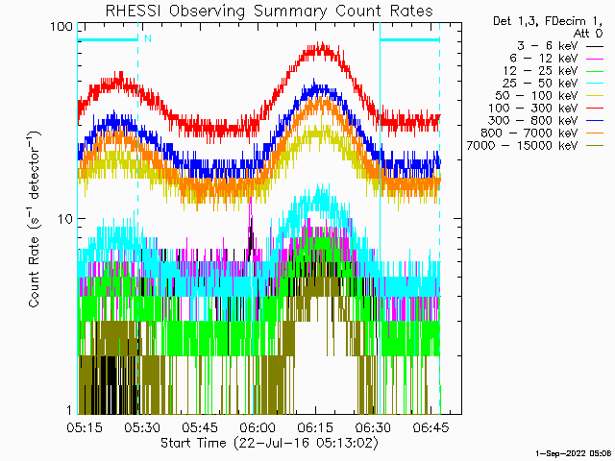Click the 05:15 x-axis tick label

tap(85, 427)
